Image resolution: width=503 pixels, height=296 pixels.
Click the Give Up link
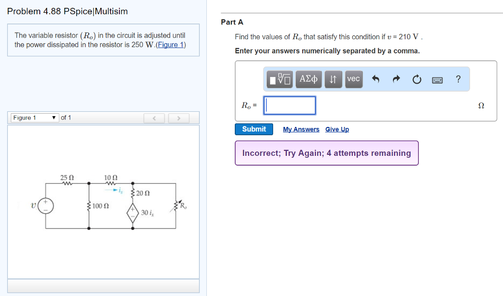pyautogui.click(x=337, y=129)
